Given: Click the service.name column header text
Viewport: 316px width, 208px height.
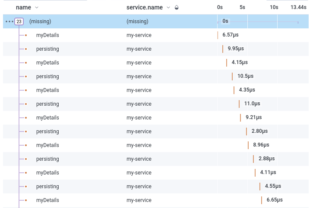Looking at the screenshot, I should pos(145,7).
